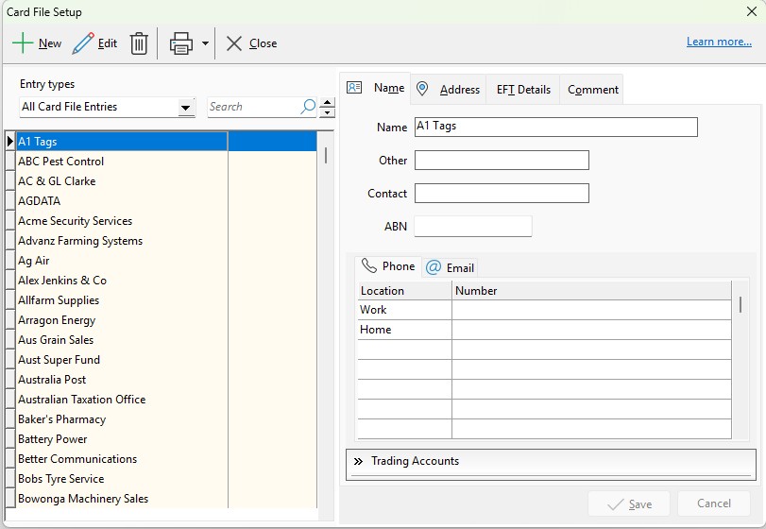Click the contact card Name icon
This screenshot has width=766, height=529.
pyautogui.click(x=354, y=88)
